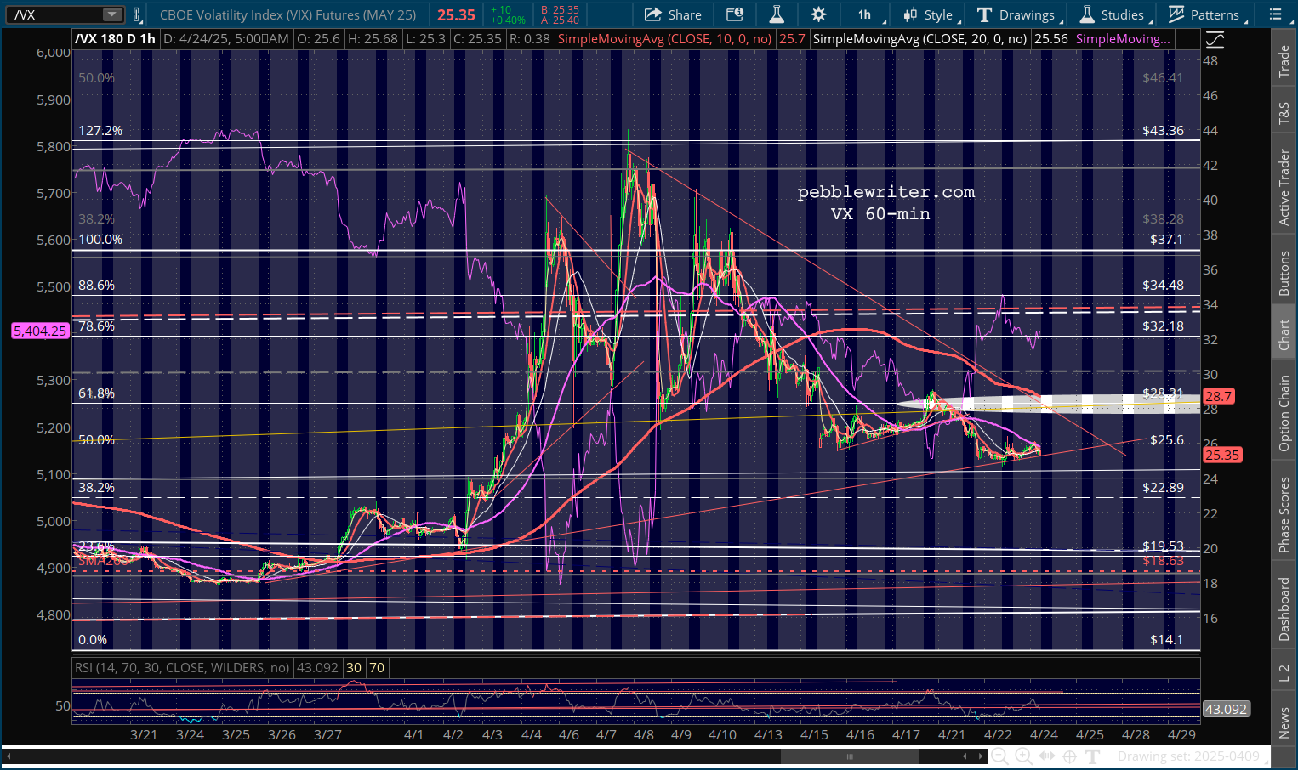Click the symbol link clip icon
This screenshot has width=1298, height=770.
click(136, 14)
